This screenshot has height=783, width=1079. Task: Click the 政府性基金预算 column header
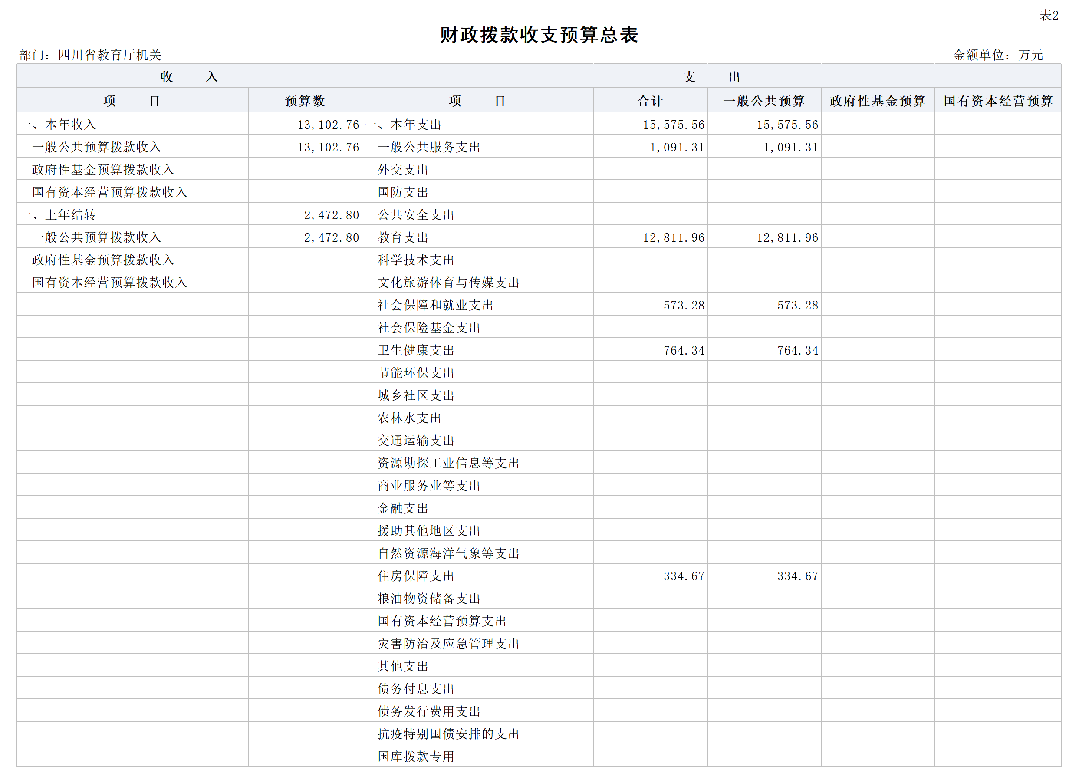tap(878, 100)
